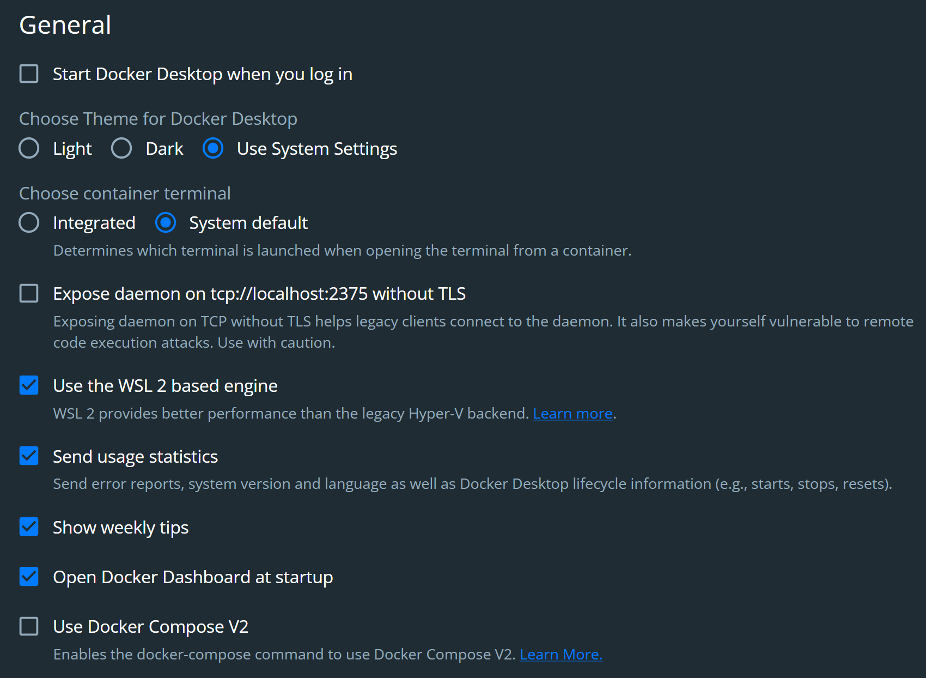Screen dimensions: 926x678
Task: Click the Choose Theme for Docker Desktop label
Action: tap(158, 118)
